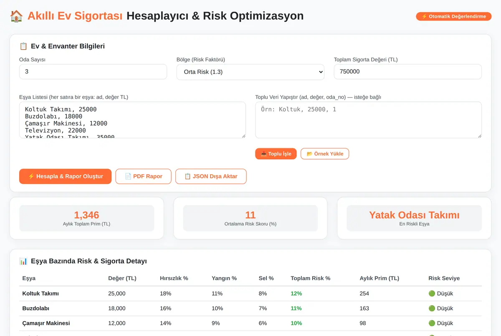
Task: Click the Aylık Prim (TL) column header
Action: click(379, 278)
